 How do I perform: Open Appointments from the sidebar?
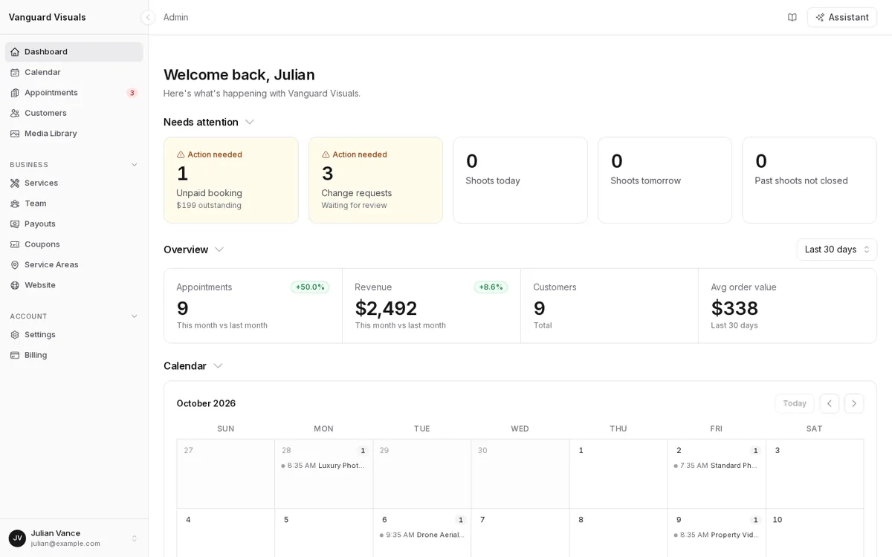click(74, 93)
